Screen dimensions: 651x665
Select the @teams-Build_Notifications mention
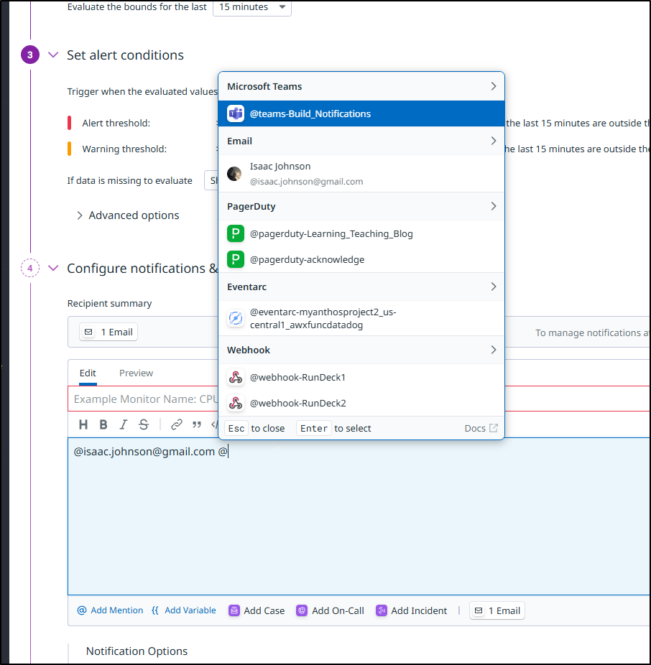pyautogui.click(x=361, y=113)
